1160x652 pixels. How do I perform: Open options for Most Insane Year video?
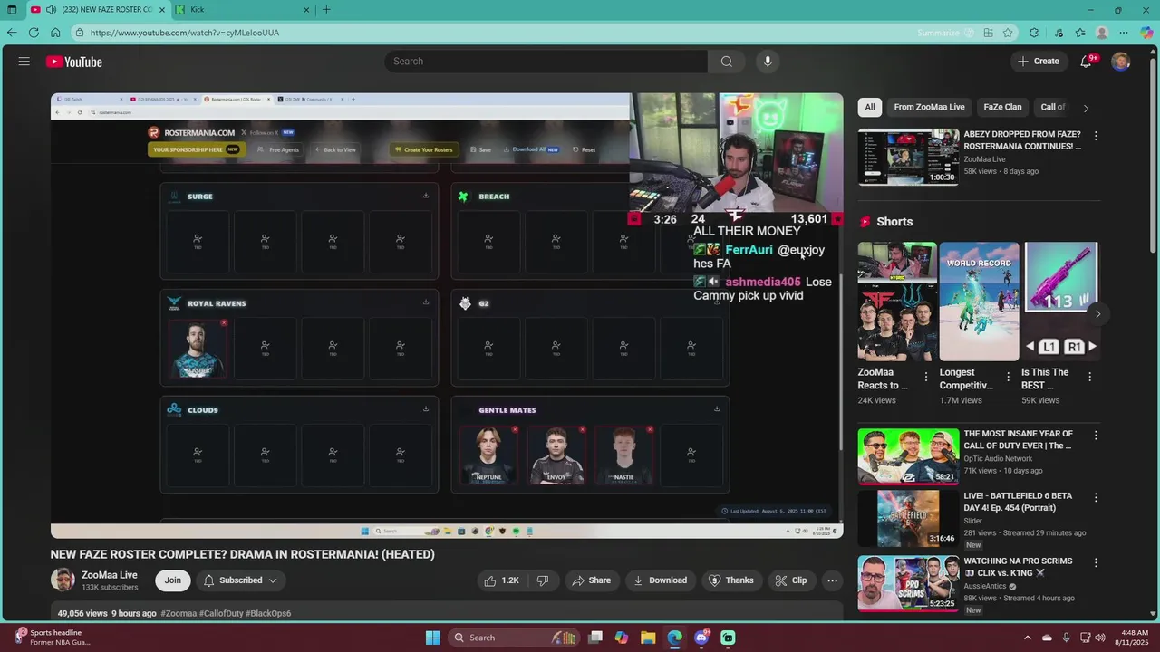tap(1096, 436)
